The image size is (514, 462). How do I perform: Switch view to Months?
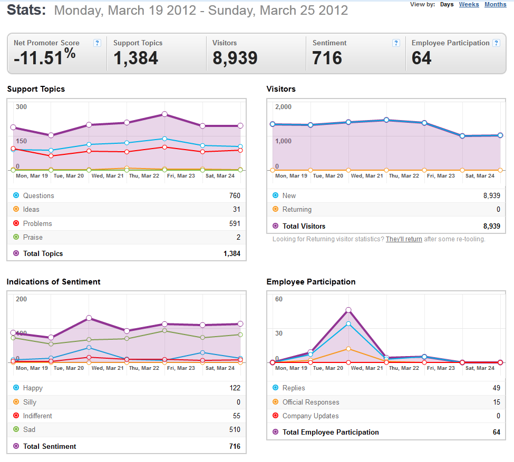coord(496,4)
